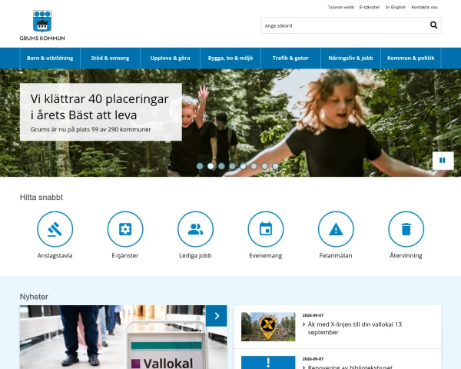Select fifth slideshow dot
This screenshot has height=369, width=461.
(243, 166)
